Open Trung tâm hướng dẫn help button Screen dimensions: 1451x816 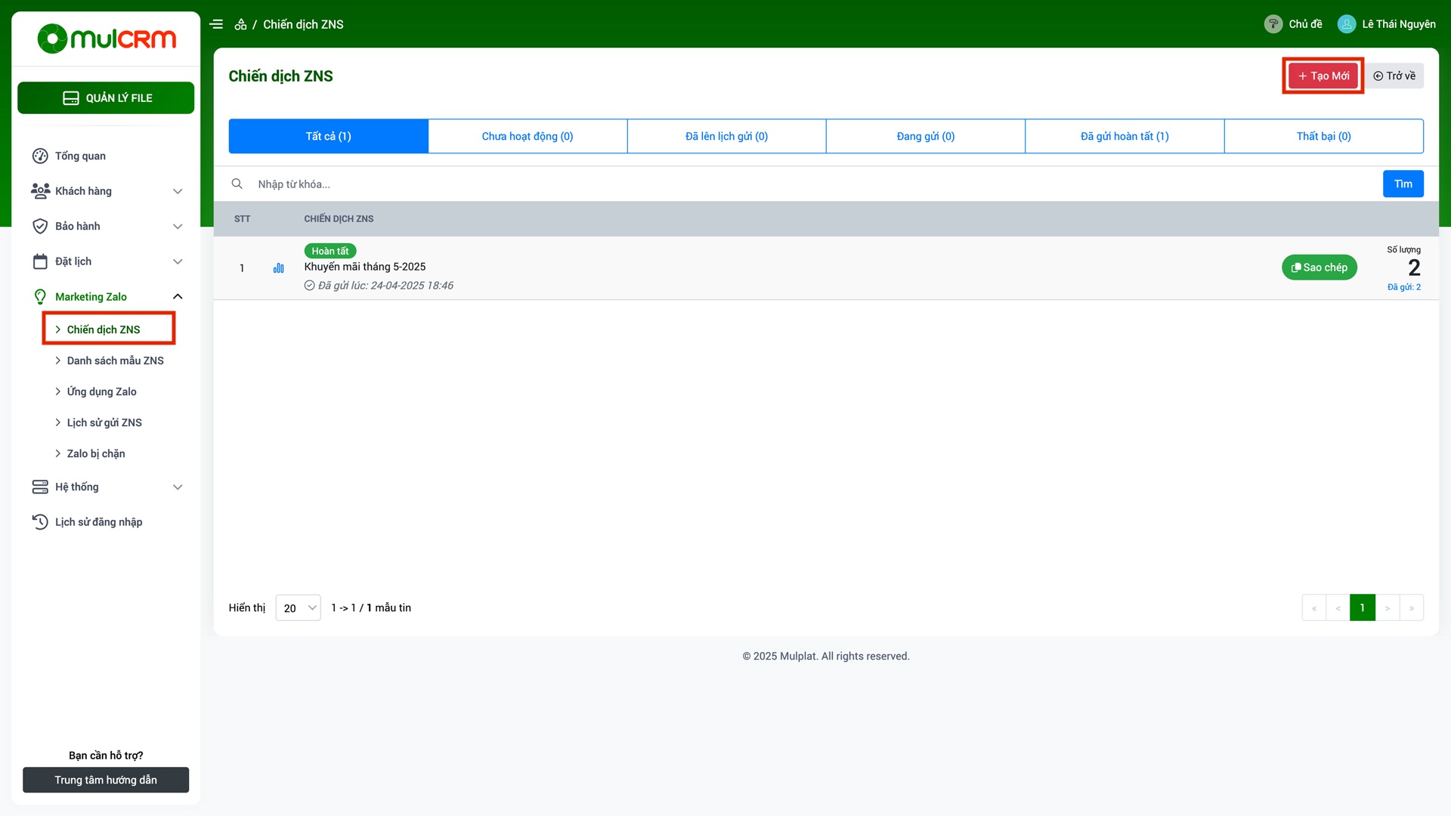pyautogui.click(x=106, y=780)
